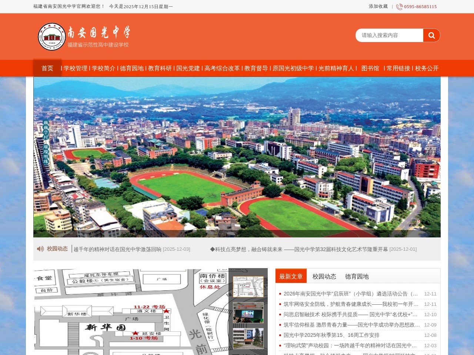This screenshot has width=474, height=355.
Task: Open the 国光中学2025年秋季第15、16周工作安排 article
Action: (331, 335)
